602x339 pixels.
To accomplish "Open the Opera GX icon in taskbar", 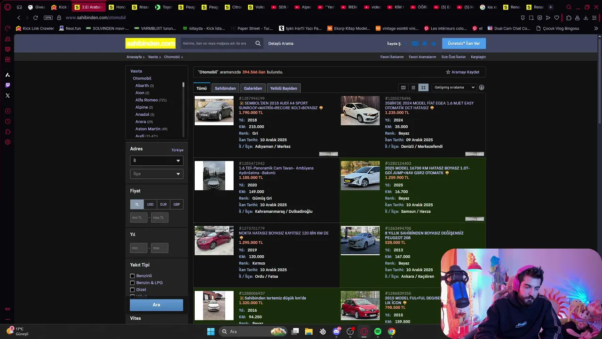I will [364, 331].
